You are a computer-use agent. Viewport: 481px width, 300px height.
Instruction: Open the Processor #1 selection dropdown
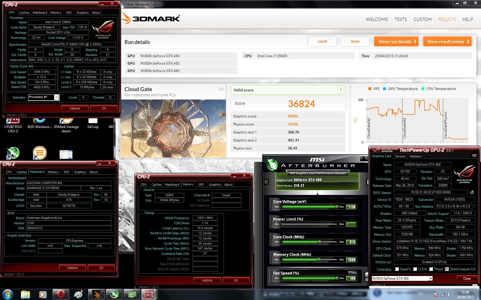(56, 97)
